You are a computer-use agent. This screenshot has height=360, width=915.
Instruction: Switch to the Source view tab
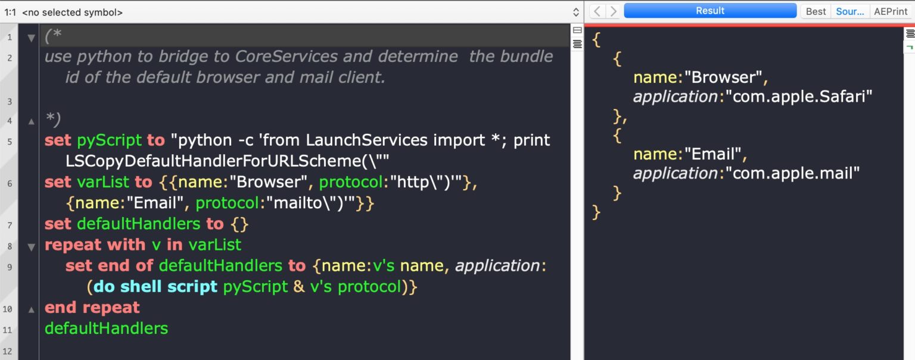click(x=849, y=11)
